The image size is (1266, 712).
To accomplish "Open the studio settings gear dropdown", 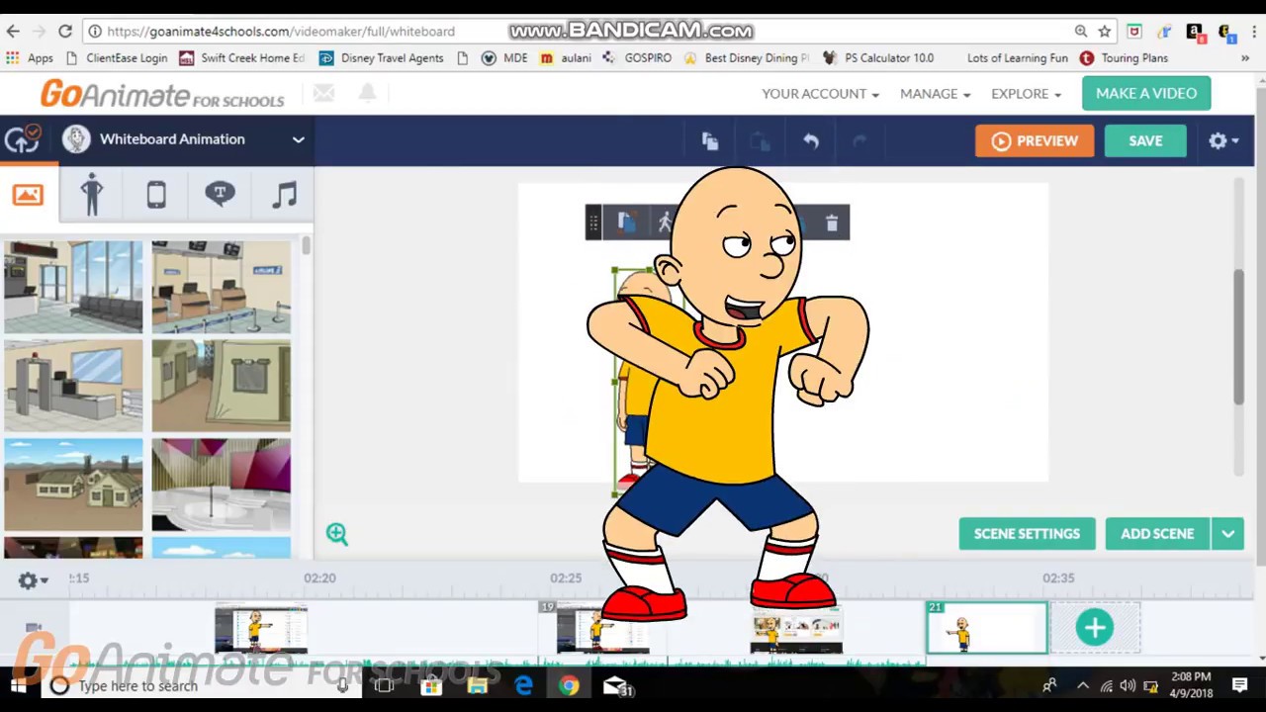I will click(x=1222, y=140).
